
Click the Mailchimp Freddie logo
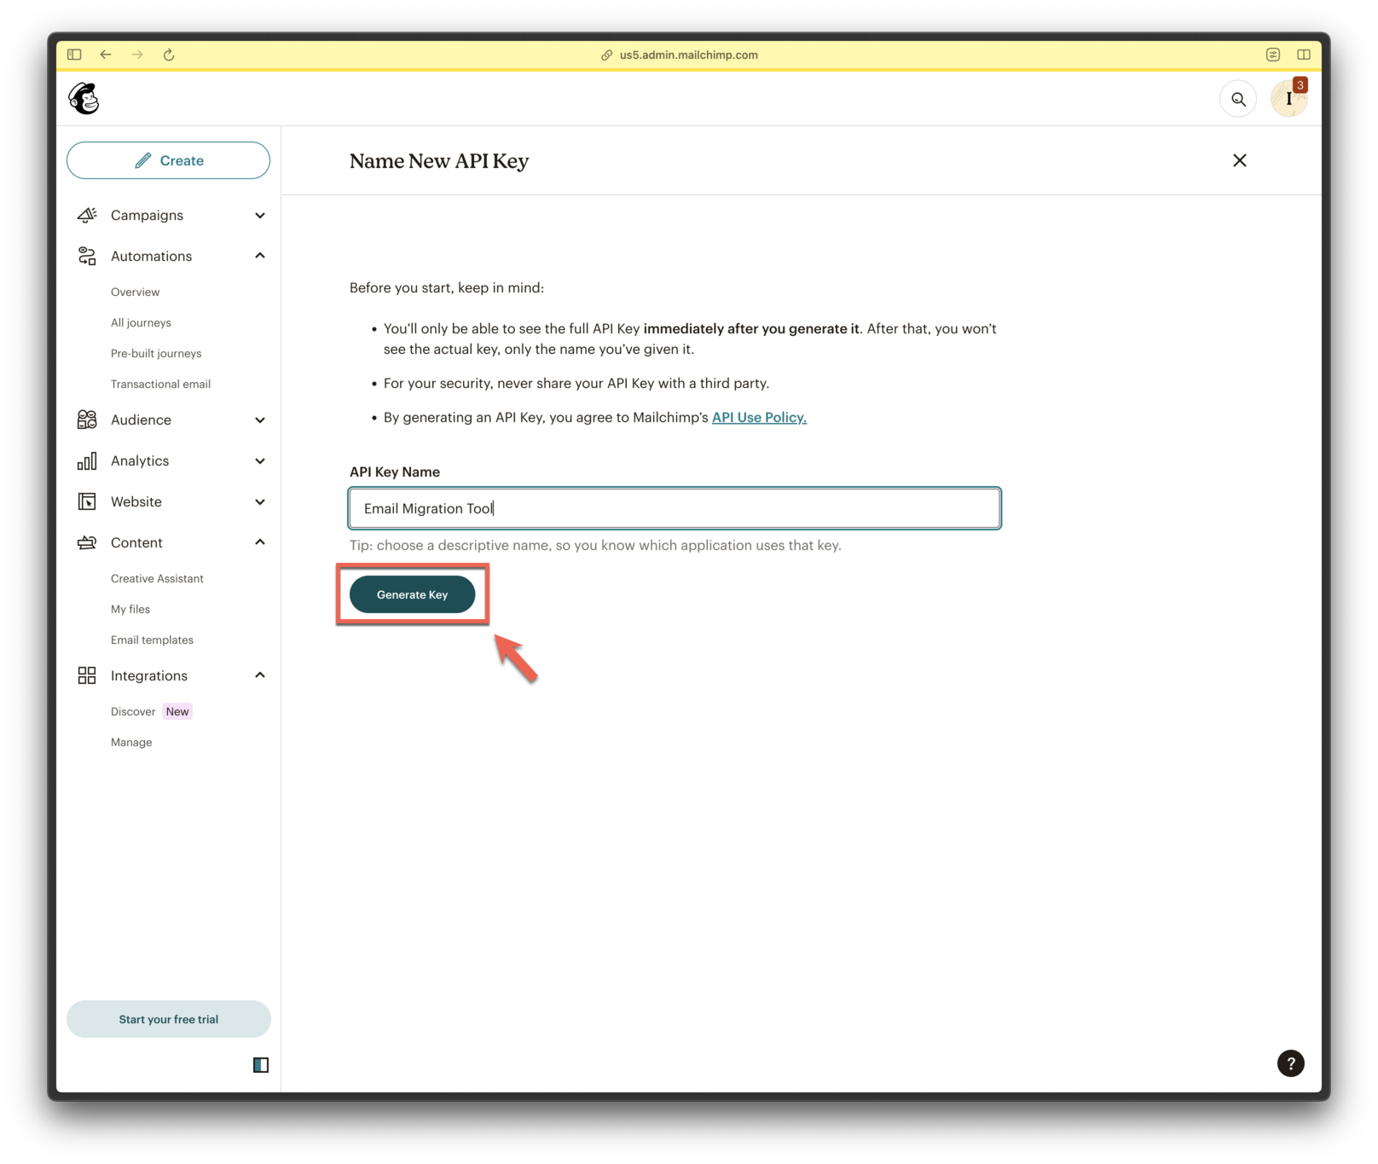click(x=84, y=99)
